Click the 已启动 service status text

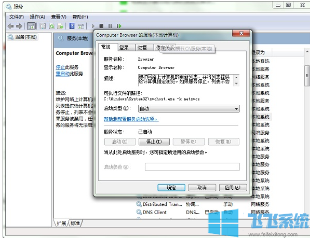point(145,132)
